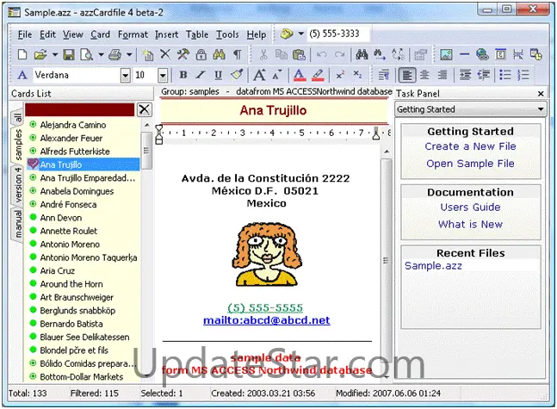
Task: Create a new file with blank page icon
Action: [22, 54]
